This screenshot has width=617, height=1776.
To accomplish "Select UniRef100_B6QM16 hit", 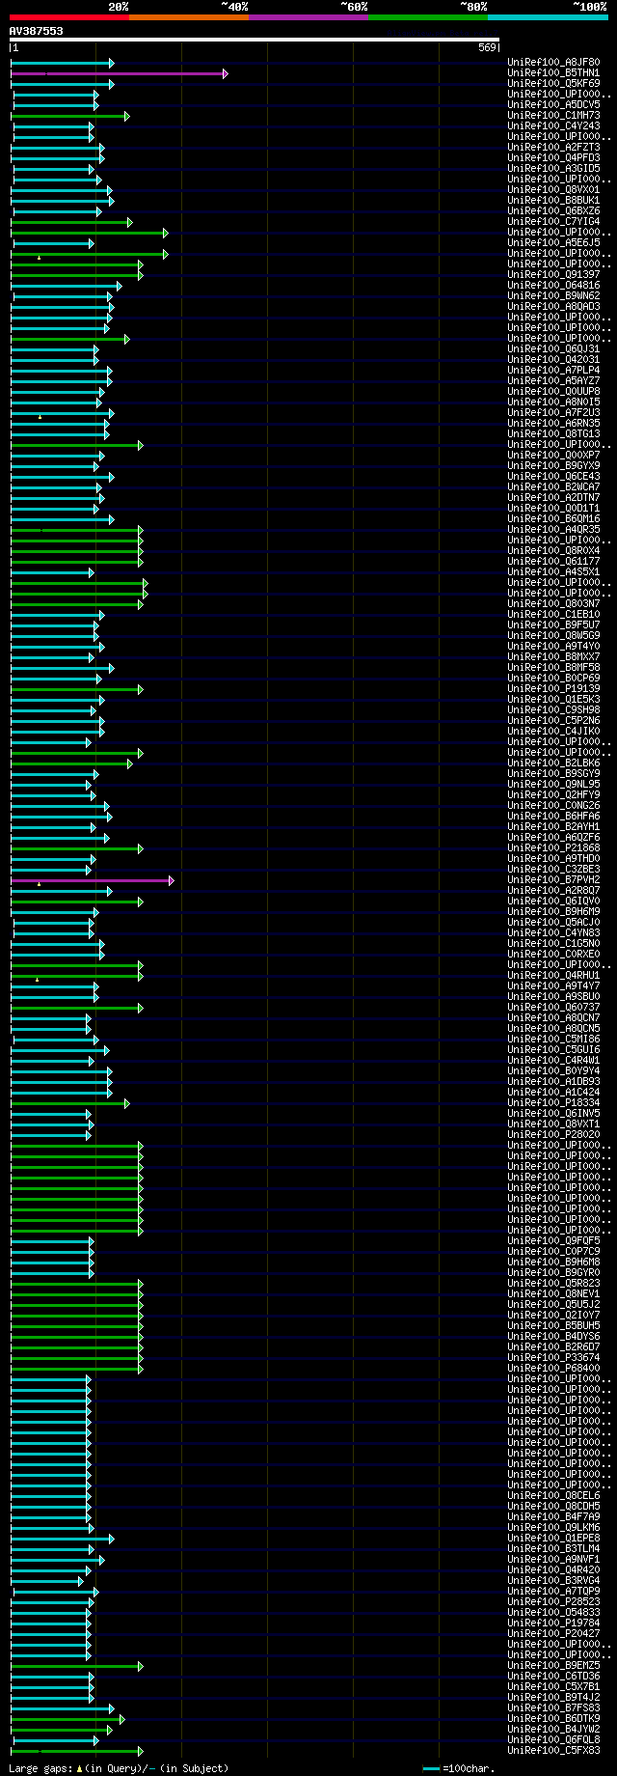I will tap(553, 519).
